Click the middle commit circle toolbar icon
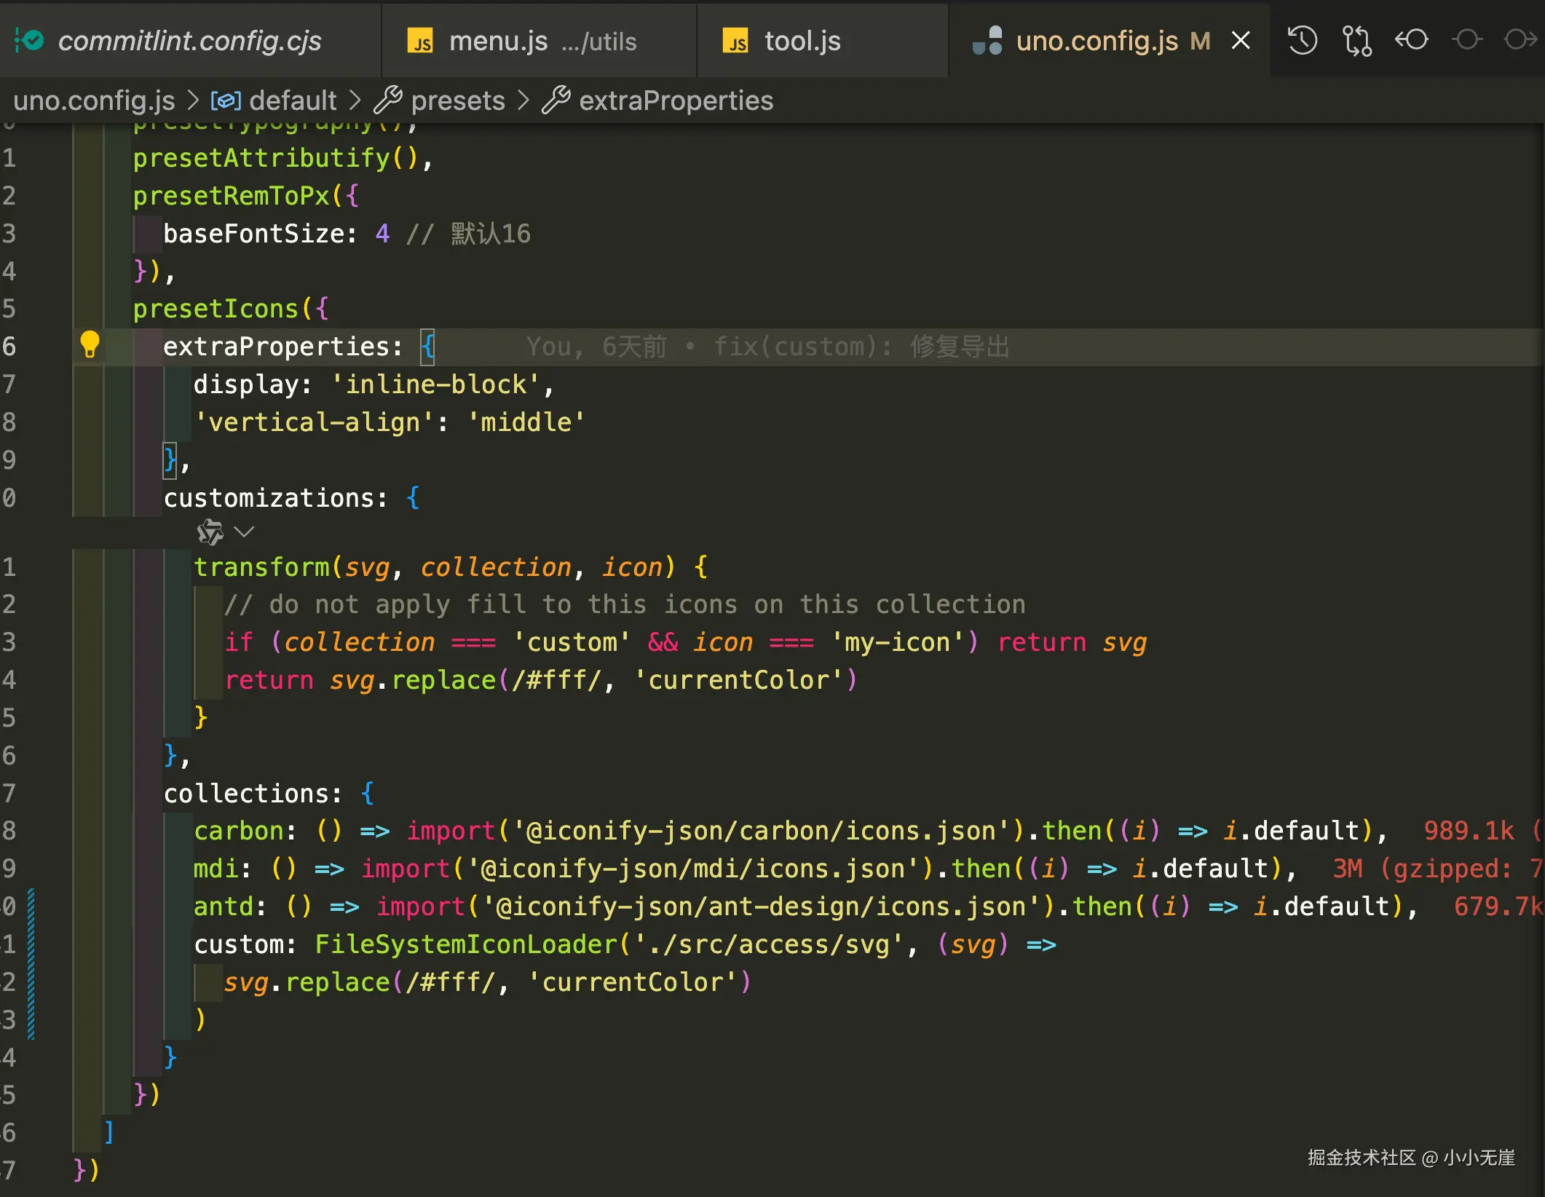Screen dimensions: 1545x1197 coord(1467,40)
